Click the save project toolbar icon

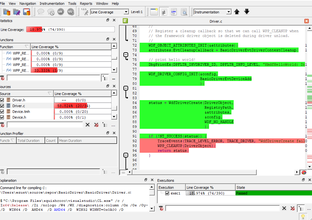click(27, 12)
